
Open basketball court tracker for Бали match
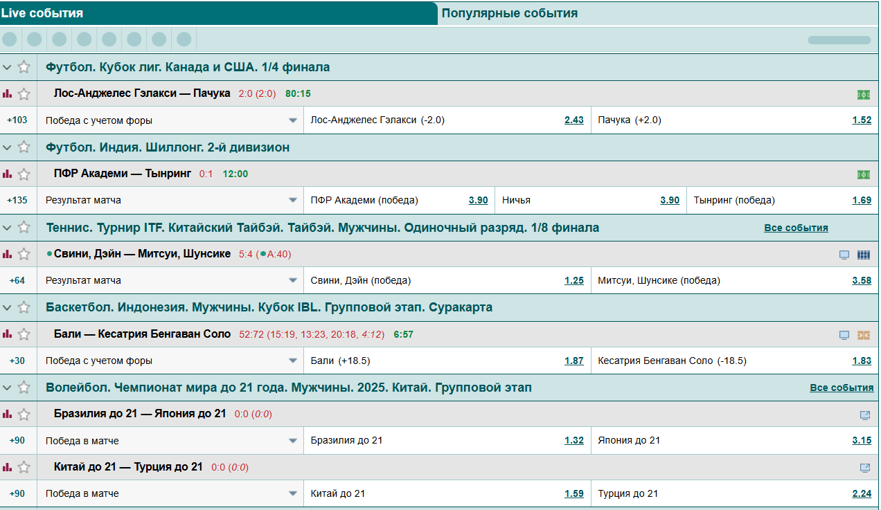[863, 335]
